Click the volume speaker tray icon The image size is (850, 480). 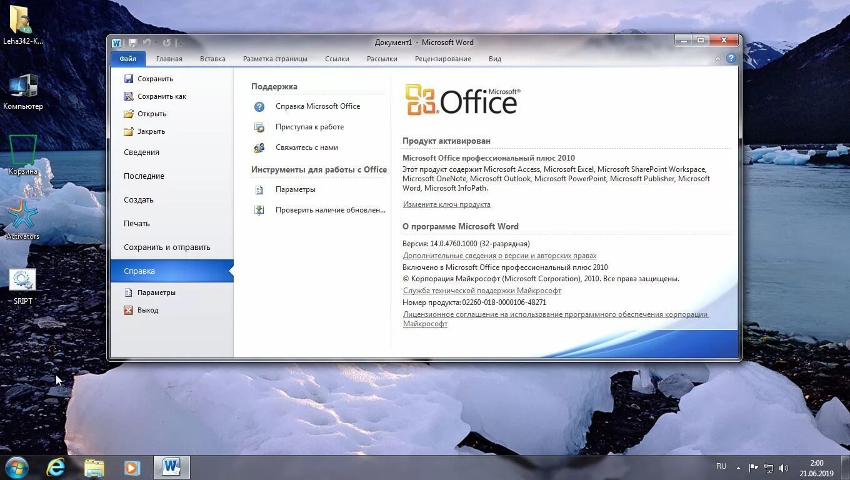[x=784, y=467]
